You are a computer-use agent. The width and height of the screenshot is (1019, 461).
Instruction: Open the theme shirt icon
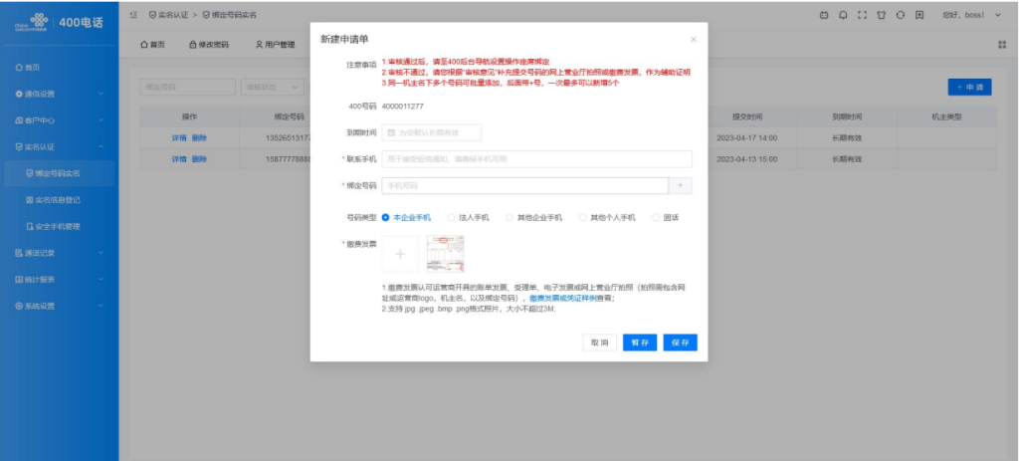click(882, 14)
